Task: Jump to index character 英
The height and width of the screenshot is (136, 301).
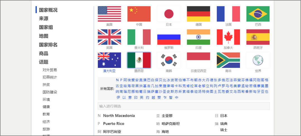Action: pyautogui.click(x=142, y=98)
